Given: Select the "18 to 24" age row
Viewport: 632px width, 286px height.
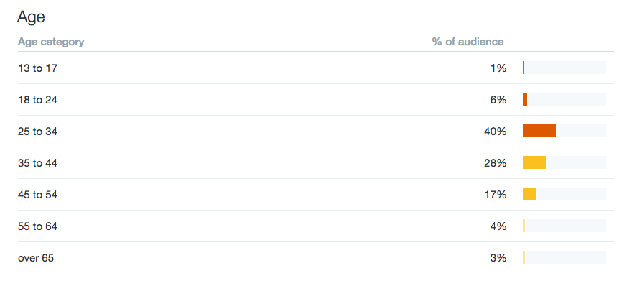Looking at the screenshot, I should pos(315,100).
